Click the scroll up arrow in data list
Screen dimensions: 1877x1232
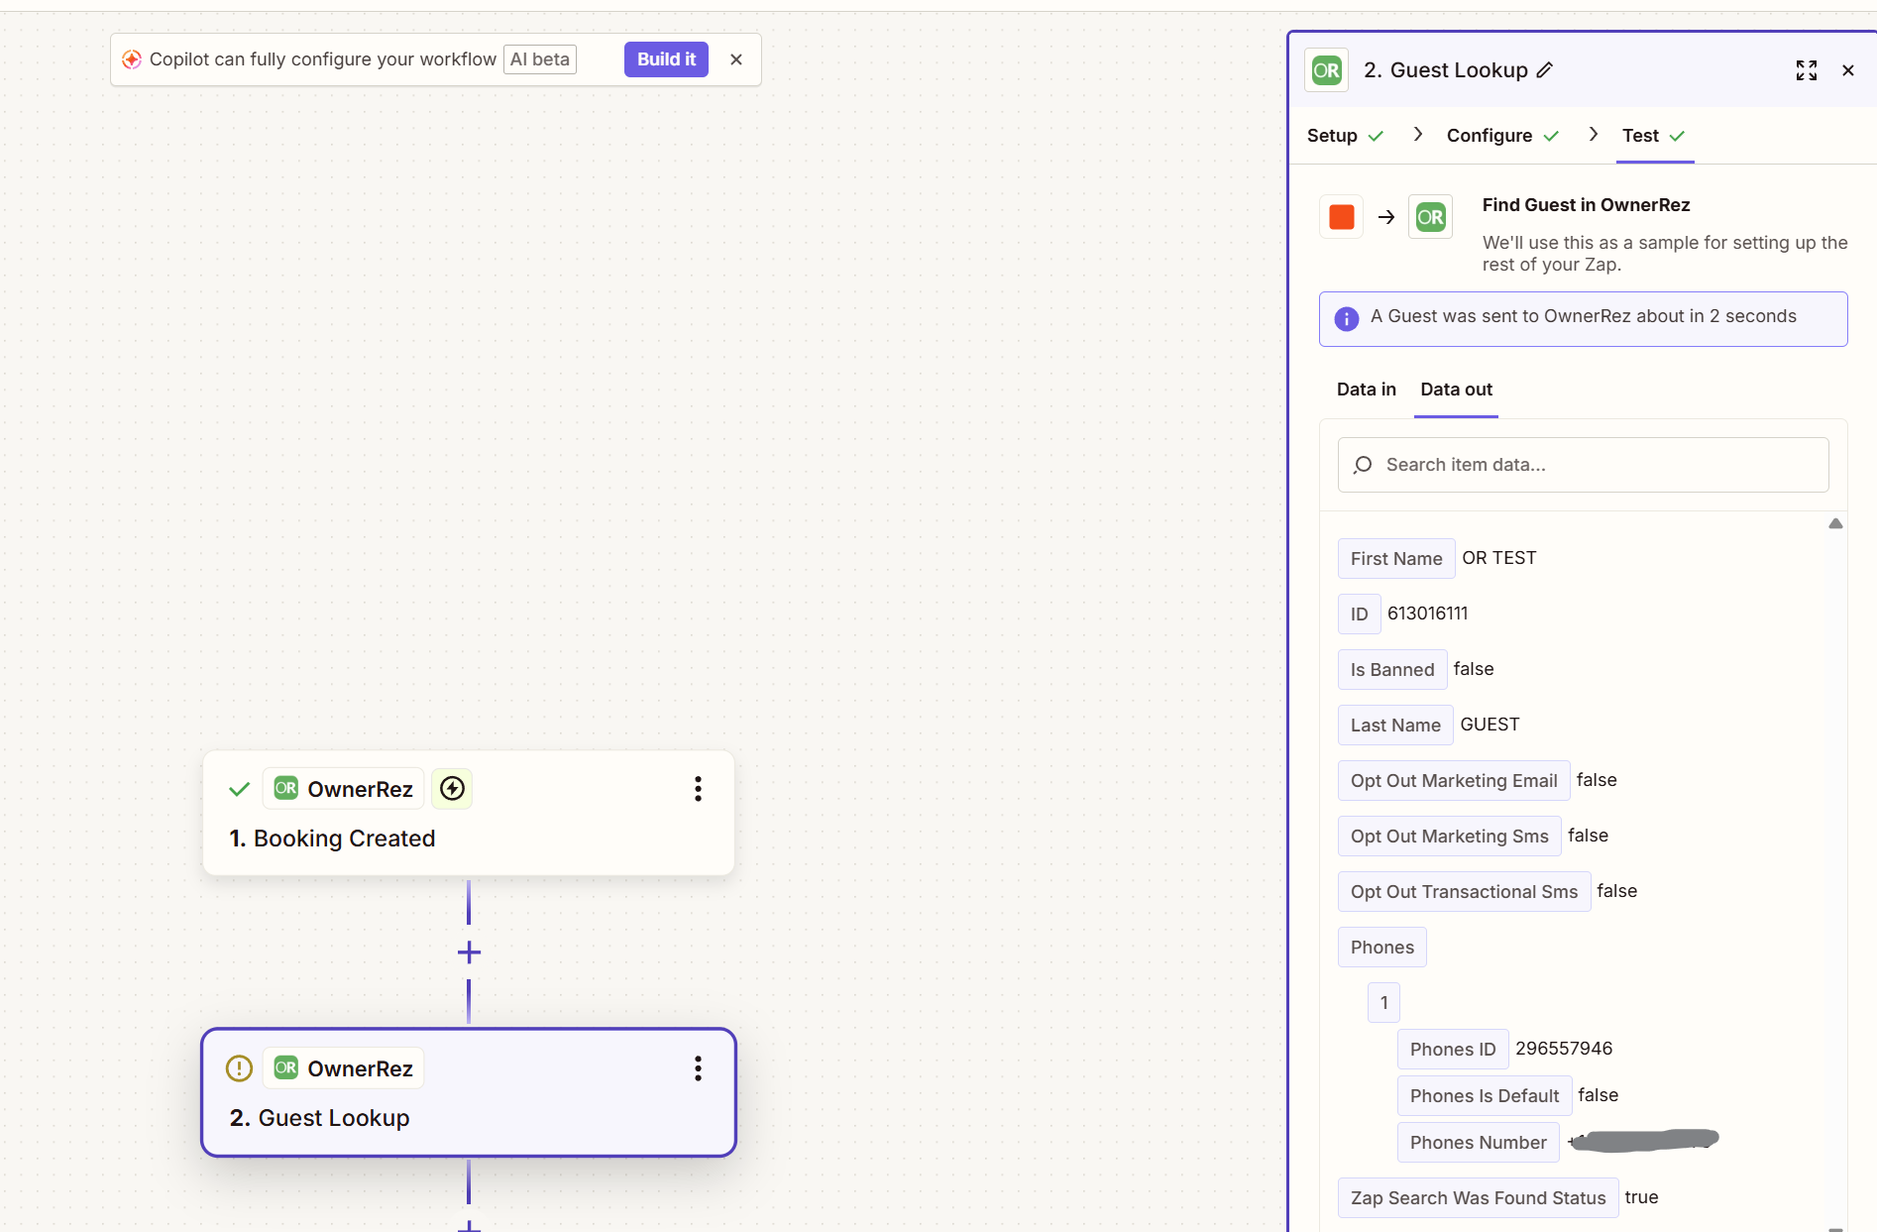[1834, 523]
